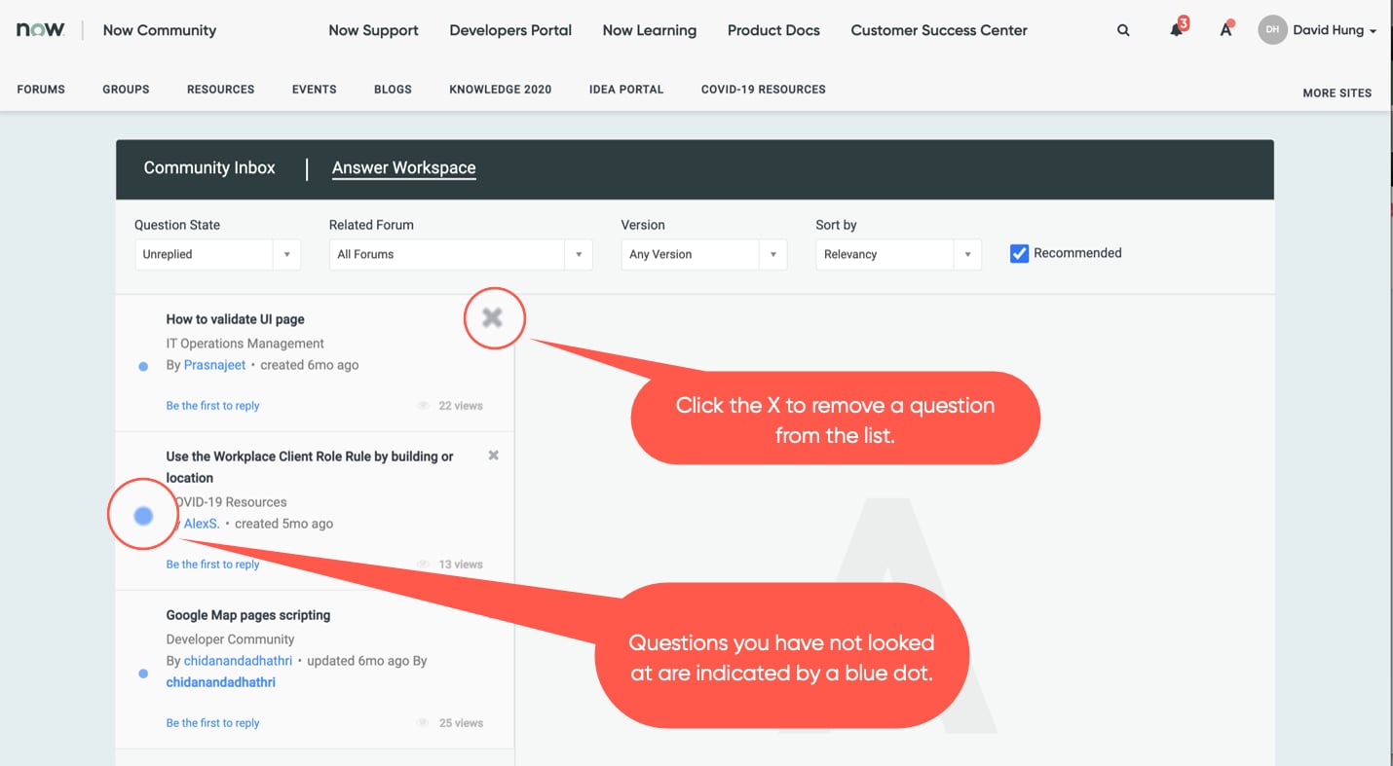Visit the Customer Success Center

click(939, 30)
